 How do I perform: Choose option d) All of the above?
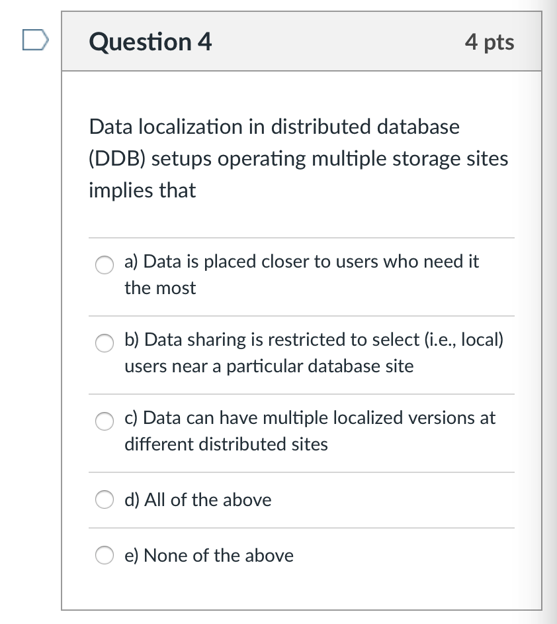click(x=104, y=500)
